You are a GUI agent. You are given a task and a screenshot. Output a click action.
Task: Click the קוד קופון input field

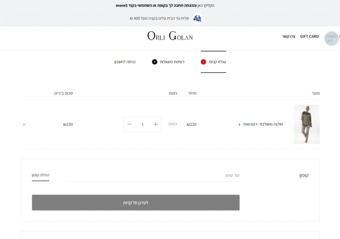pyautogui.click(x=154, y=175)
